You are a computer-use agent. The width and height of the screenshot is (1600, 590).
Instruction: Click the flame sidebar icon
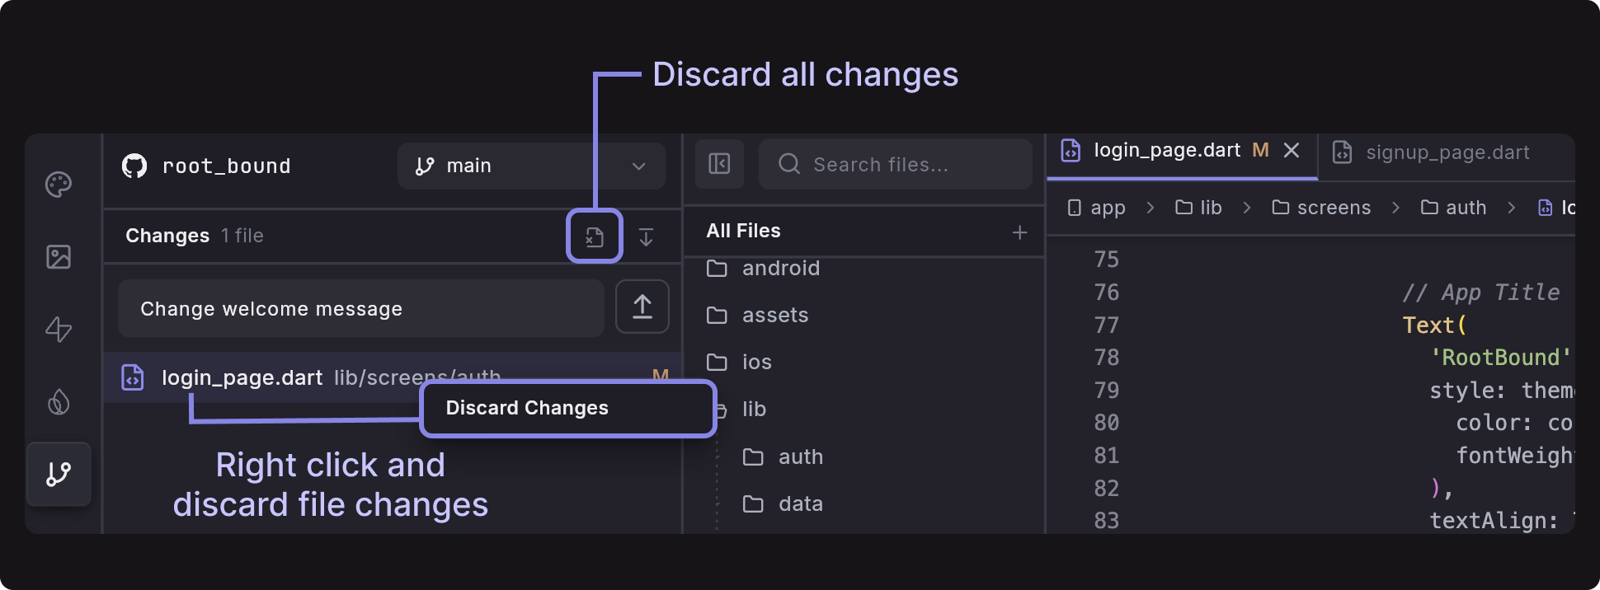59,402
